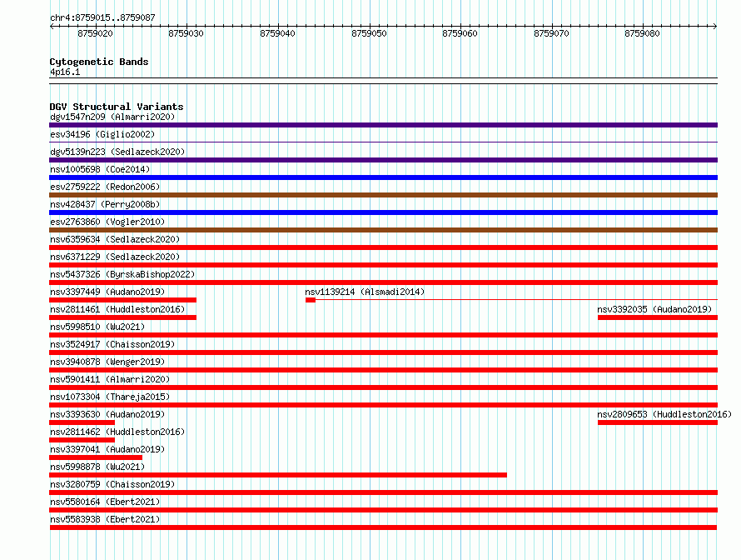741x560 pixels.
Task: Select the red bar under nsv3397041
Action: coord(96,457)
